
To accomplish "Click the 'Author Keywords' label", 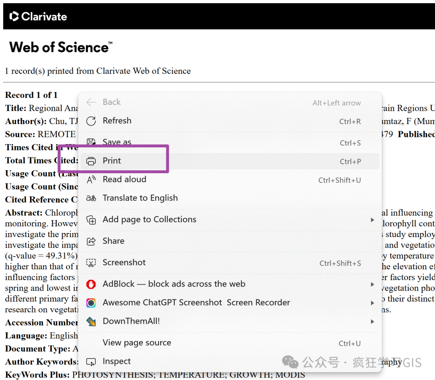I will click(41, 362).
